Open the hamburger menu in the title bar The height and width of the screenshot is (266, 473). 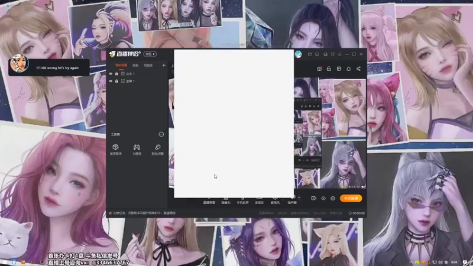coord(339,54)
